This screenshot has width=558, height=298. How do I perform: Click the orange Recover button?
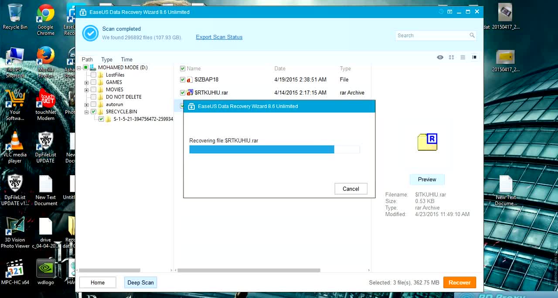click(459, 282)
